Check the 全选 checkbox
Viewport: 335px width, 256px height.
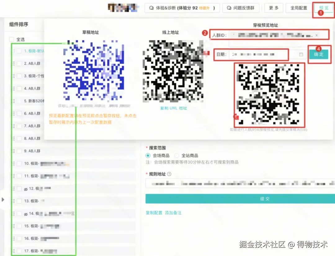pyautogui.click(x=11, y=39)
